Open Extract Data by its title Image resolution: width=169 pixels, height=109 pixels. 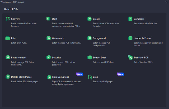(99, 58)
